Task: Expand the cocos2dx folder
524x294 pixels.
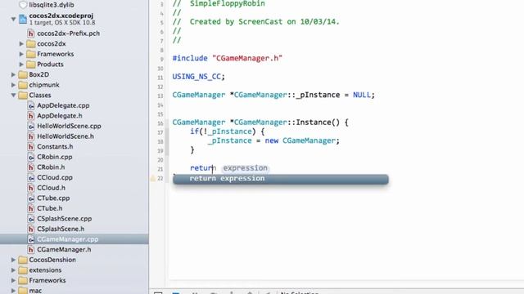Action: click(x=21, y=43)
